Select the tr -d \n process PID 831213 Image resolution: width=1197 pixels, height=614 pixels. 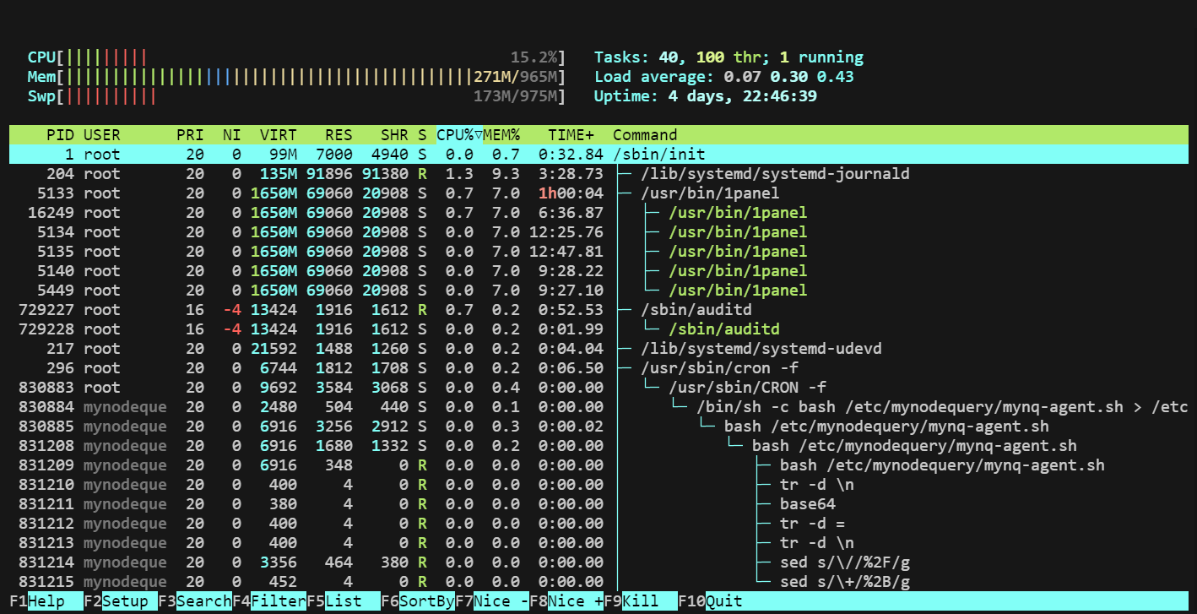point(598,543)
